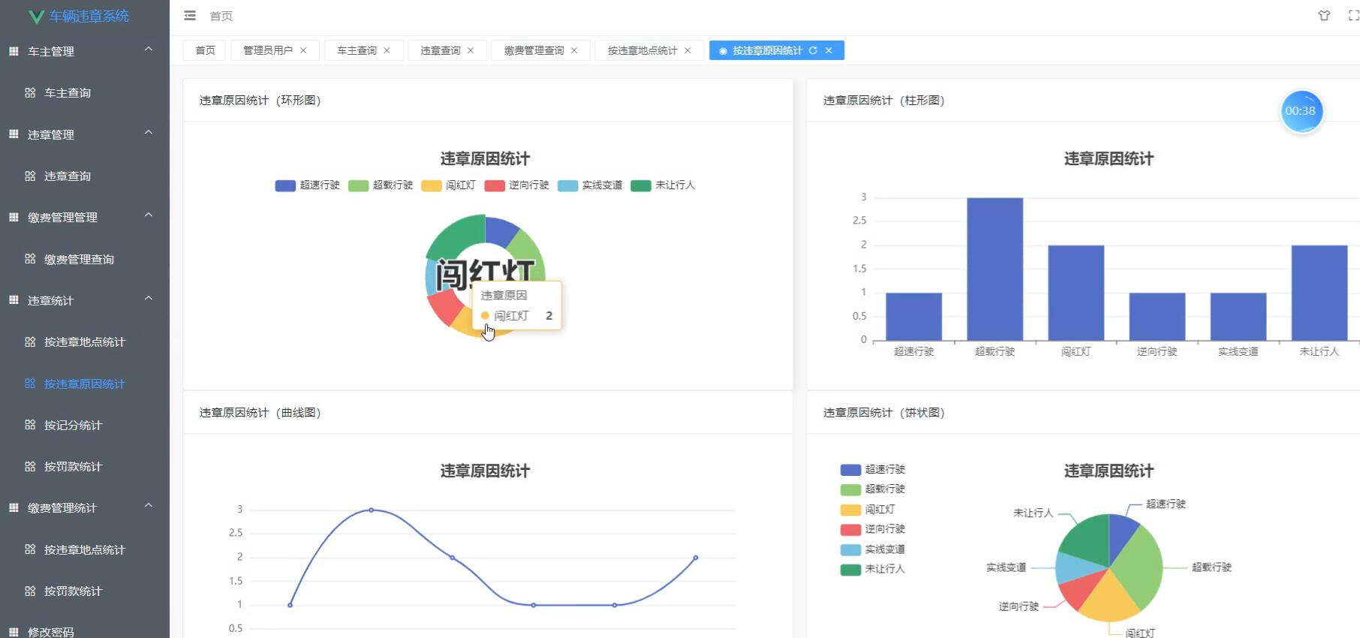Viewport: 1360px width, 638px height.
Task: Open 按违章地点统计 under 缴费管理统计
Action: 85,549
